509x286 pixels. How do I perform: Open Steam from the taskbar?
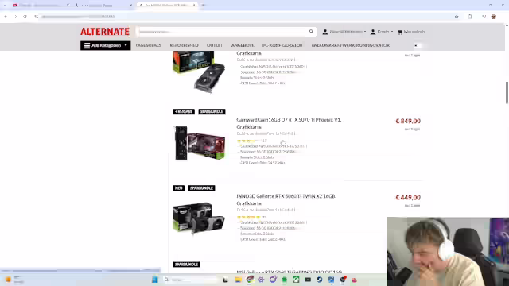pyautogui.click(x=320, y=280)
